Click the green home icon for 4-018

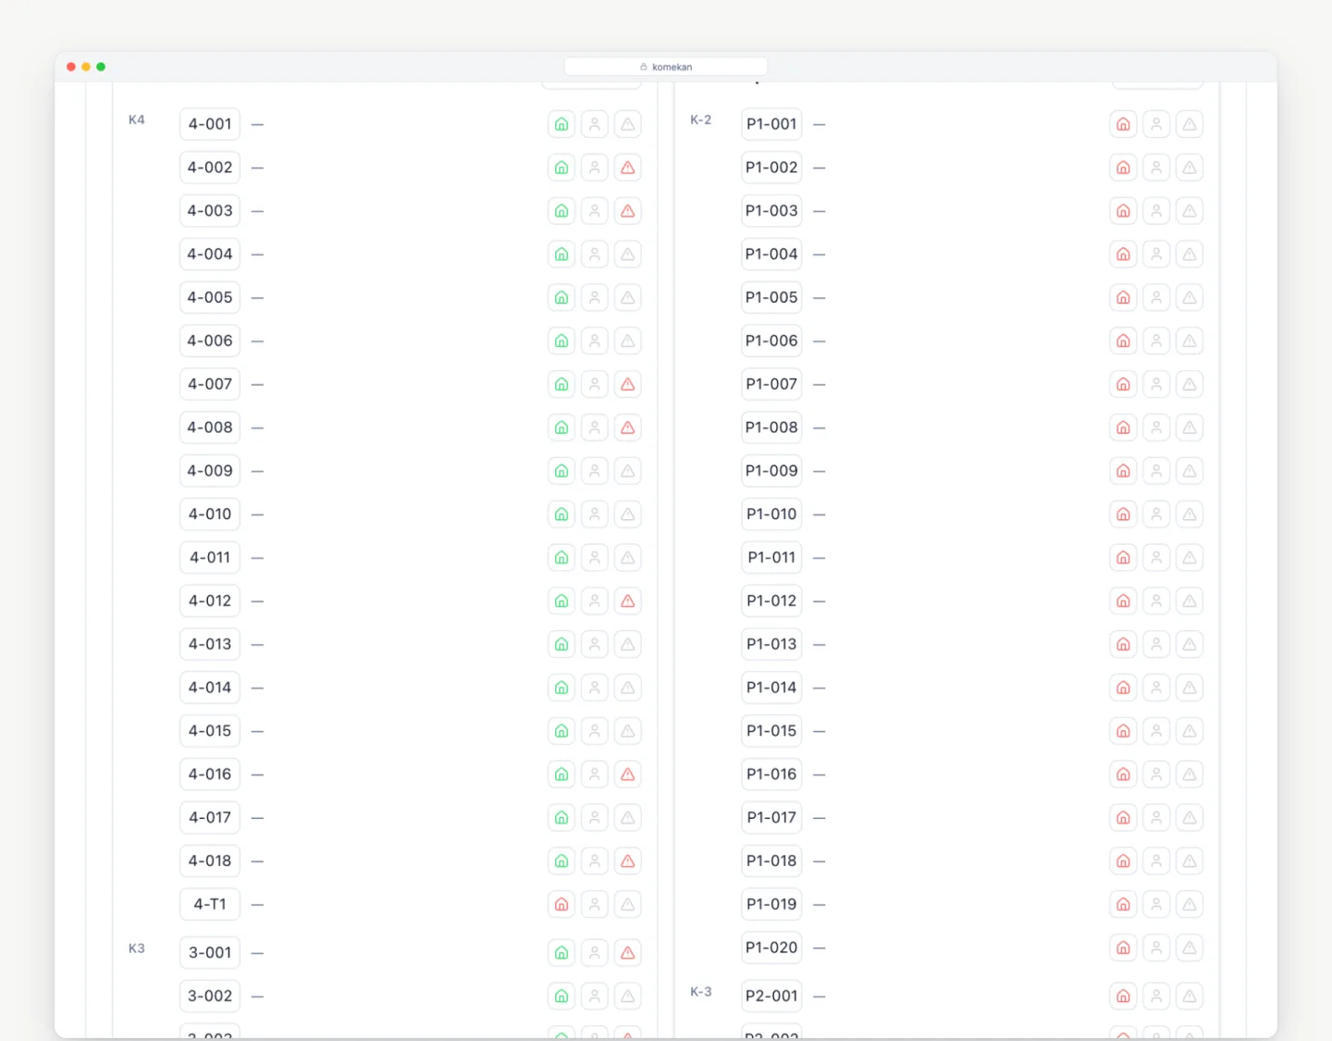pyautogui.click(x=561, y=861)
